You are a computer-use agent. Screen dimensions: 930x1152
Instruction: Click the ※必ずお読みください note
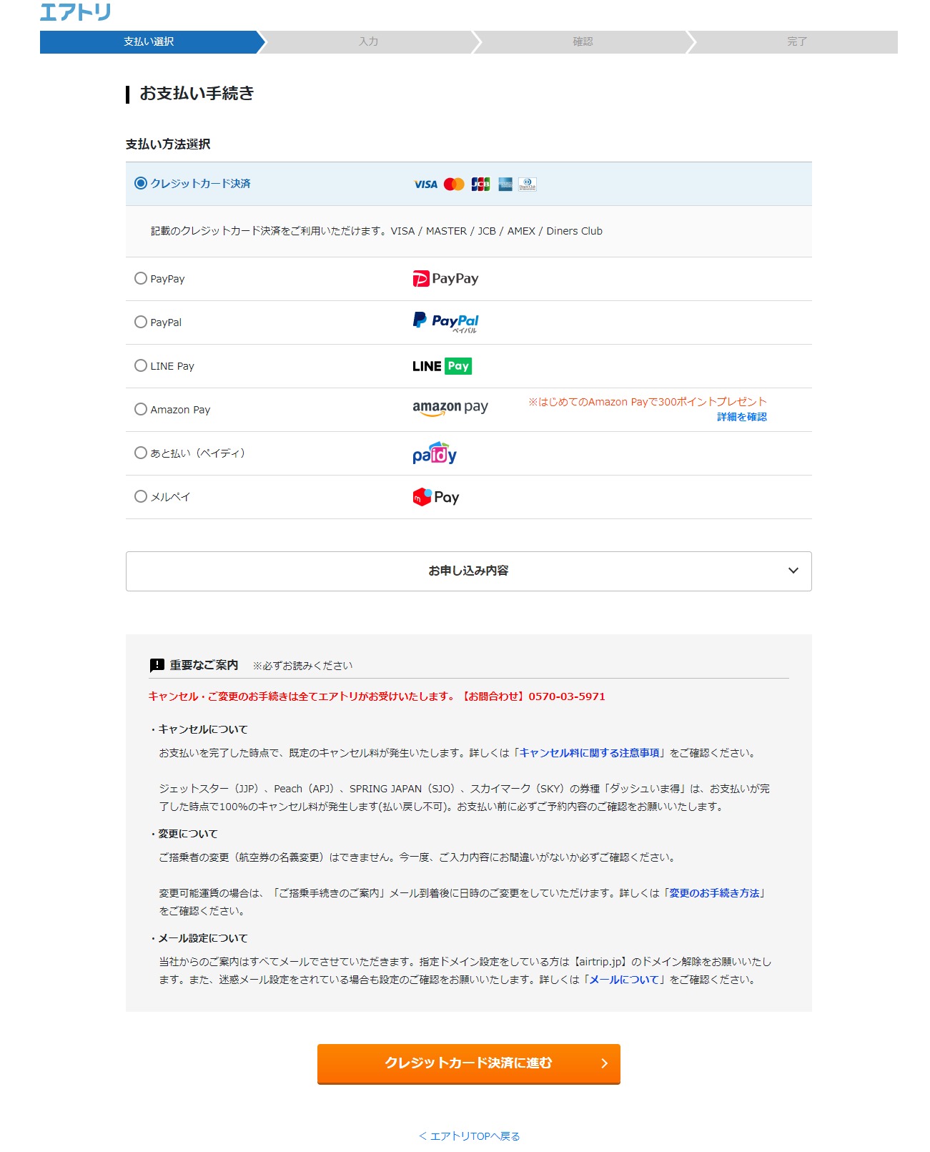coord(302,666)
